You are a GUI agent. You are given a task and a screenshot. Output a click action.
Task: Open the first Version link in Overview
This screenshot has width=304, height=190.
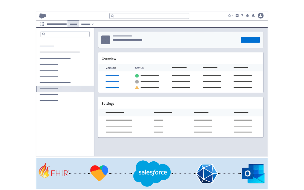click(x=112, y=75)
